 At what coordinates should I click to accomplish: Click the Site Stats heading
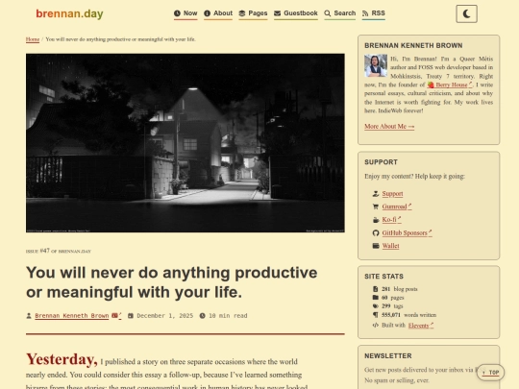(x=383, y=277)
